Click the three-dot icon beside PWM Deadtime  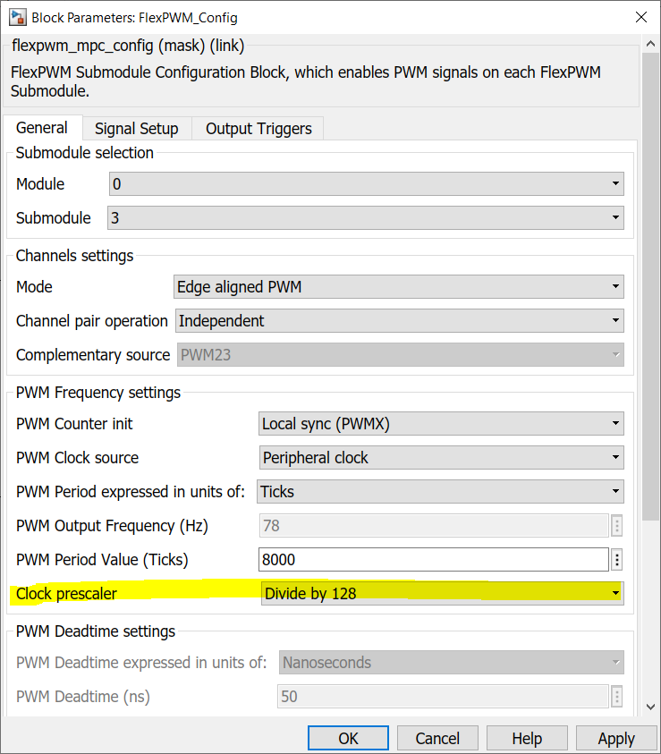616,697
